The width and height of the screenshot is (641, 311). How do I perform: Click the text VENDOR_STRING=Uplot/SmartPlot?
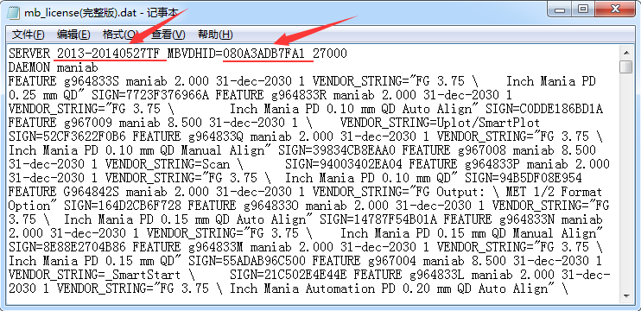click(440, 123)
